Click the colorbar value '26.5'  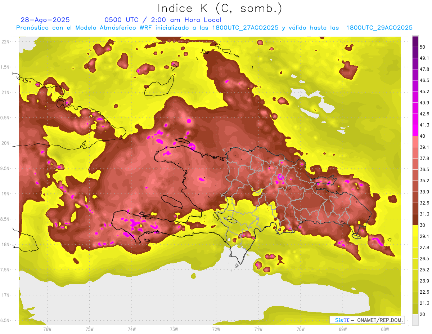click(x=424, y=259)
